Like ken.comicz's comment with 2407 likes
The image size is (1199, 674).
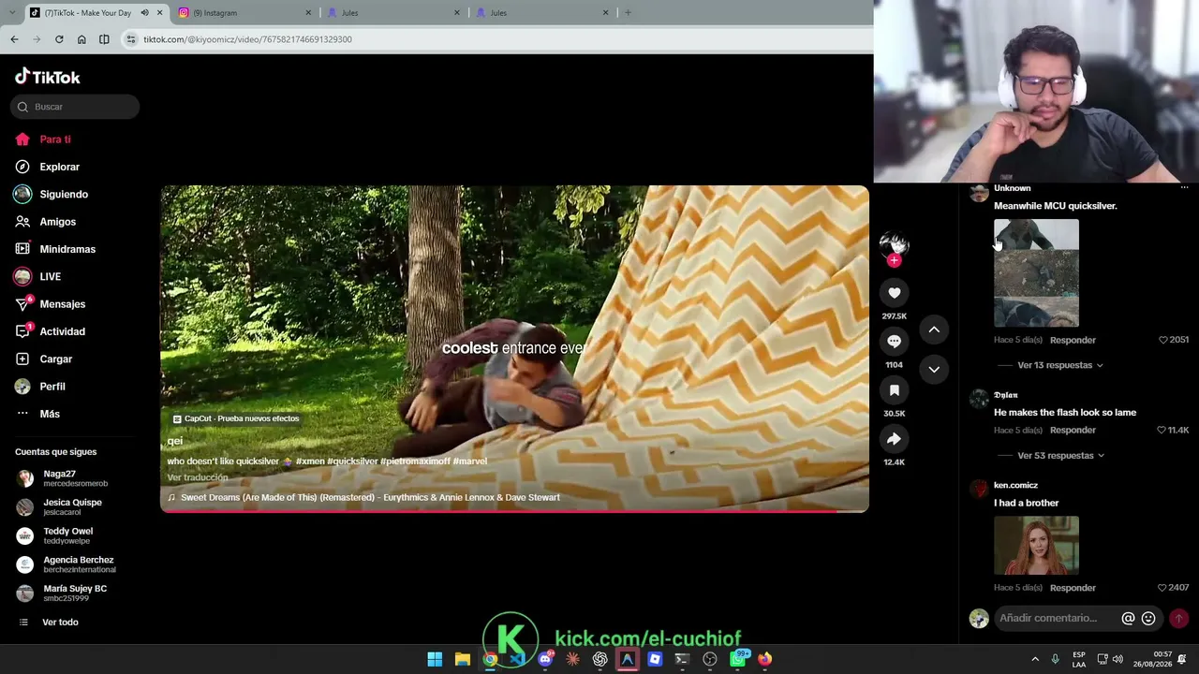[x=1162, y=588]
